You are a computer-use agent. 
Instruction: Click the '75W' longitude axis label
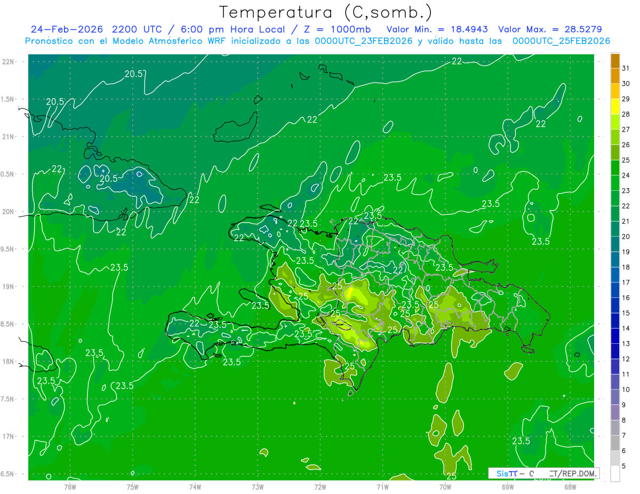[133, 487]
